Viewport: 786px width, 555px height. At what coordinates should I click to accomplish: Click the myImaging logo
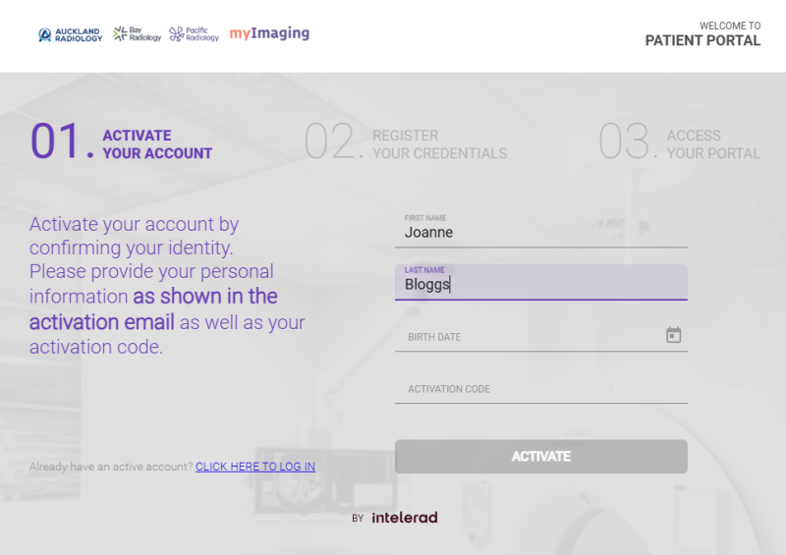tap(269, 33)
